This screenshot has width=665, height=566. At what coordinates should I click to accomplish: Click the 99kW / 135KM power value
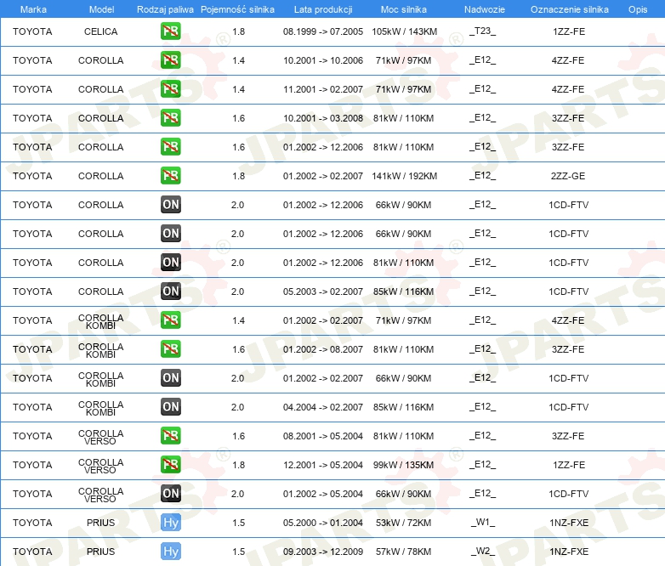pos(403,465)
